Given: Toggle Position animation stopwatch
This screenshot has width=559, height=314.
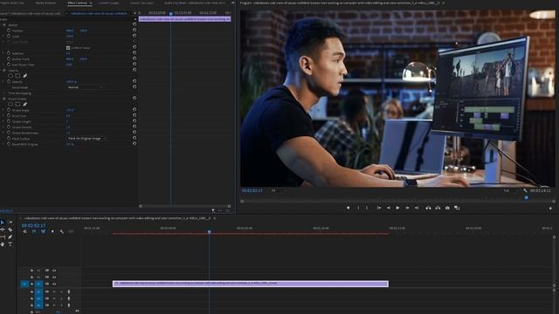Looking at the screenshot, I should pyautogui.click(x=9, y=31).
